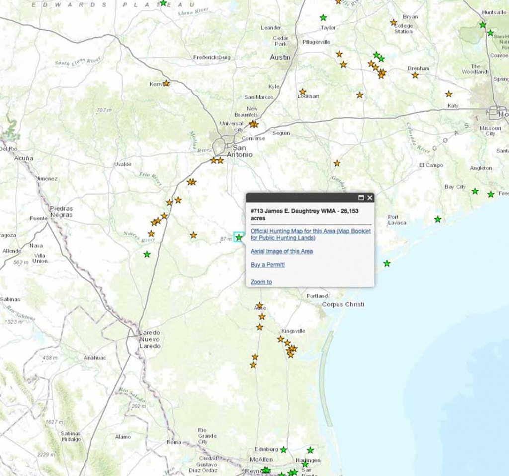Screen dimensions: 509x476
Task: Select the highlighted green star for Daughtrey WMA
Action: click(239, 237)
